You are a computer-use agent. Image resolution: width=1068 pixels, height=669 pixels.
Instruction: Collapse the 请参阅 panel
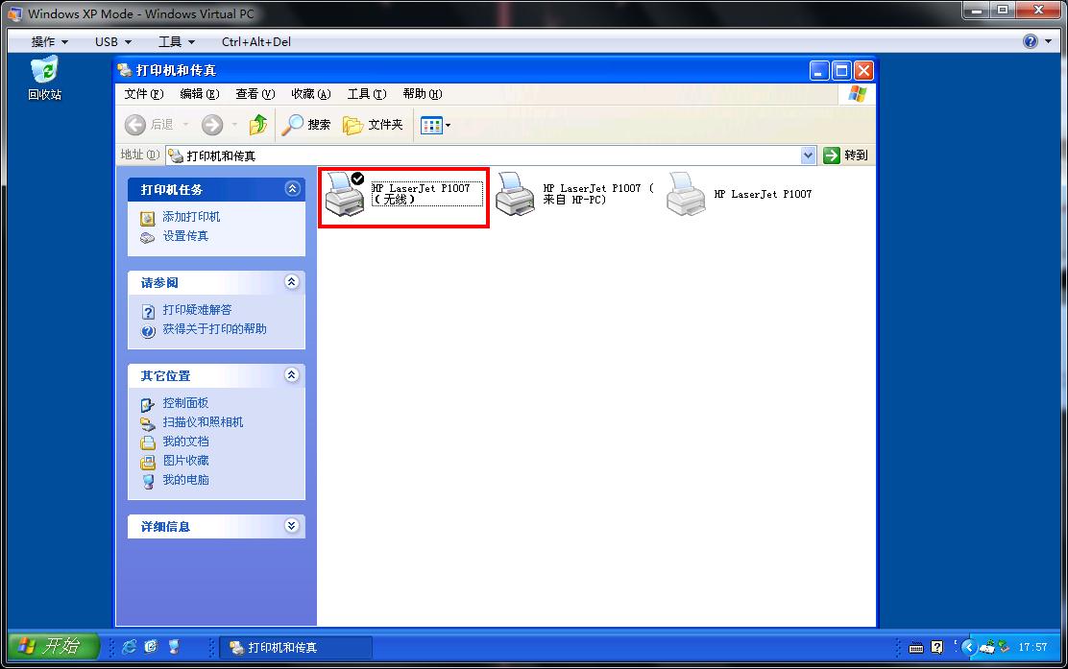(292, 282)
